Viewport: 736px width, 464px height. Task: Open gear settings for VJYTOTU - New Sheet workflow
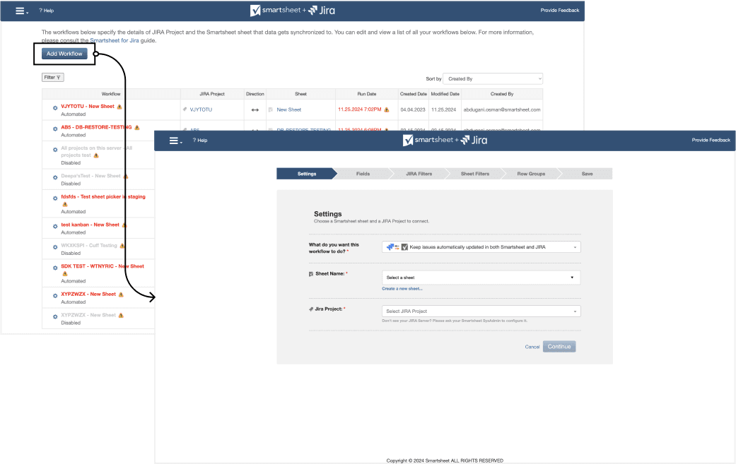(55, 108)
